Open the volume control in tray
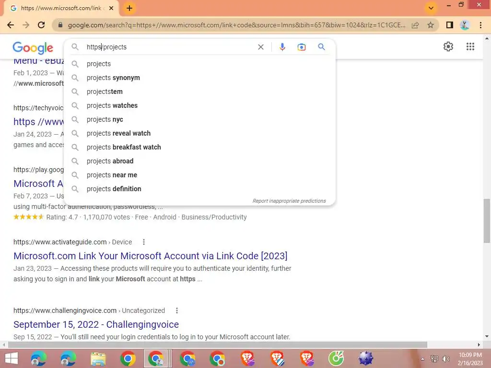The height and width of the screenshot is (368, 491). click(445, 359)
